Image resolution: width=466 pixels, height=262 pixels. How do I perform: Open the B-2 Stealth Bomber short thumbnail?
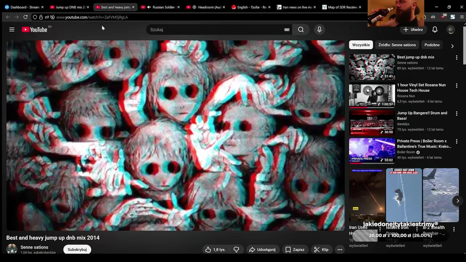point(441,195)
